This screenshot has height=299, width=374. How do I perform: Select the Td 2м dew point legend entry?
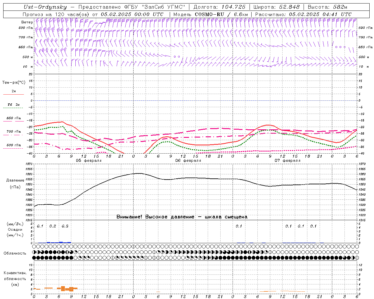click(x=13, y=105)
